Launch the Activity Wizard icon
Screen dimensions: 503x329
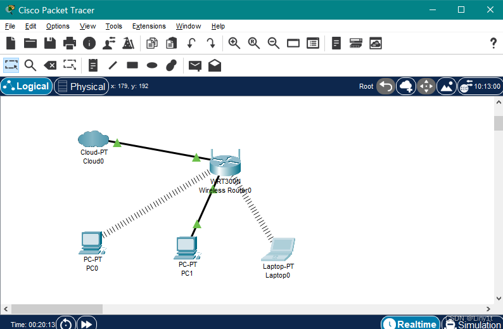(129, 43)
